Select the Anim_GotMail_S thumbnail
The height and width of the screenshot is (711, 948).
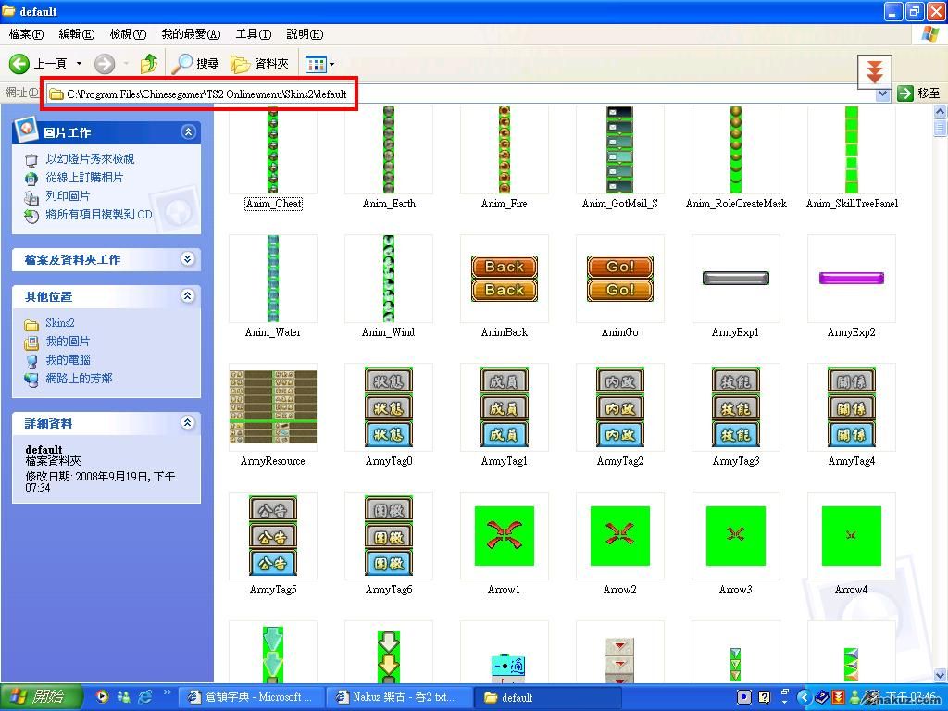coord(619,150)
